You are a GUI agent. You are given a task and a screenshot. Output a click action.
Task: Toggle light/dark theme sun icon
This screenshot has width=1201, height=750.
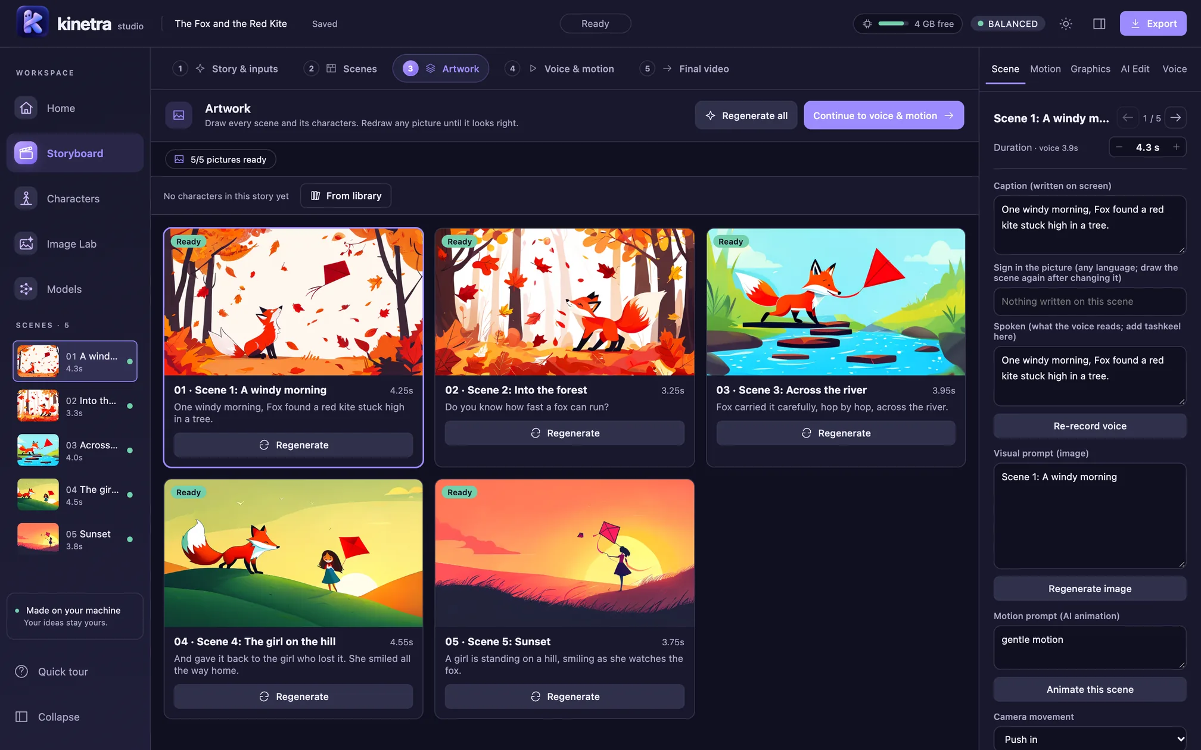1066,24
